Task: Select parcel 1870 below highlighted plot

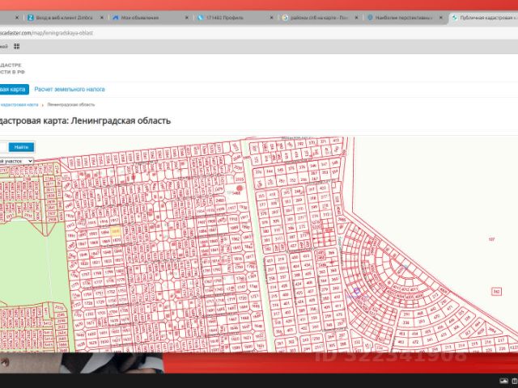Action: coord(117,241)
